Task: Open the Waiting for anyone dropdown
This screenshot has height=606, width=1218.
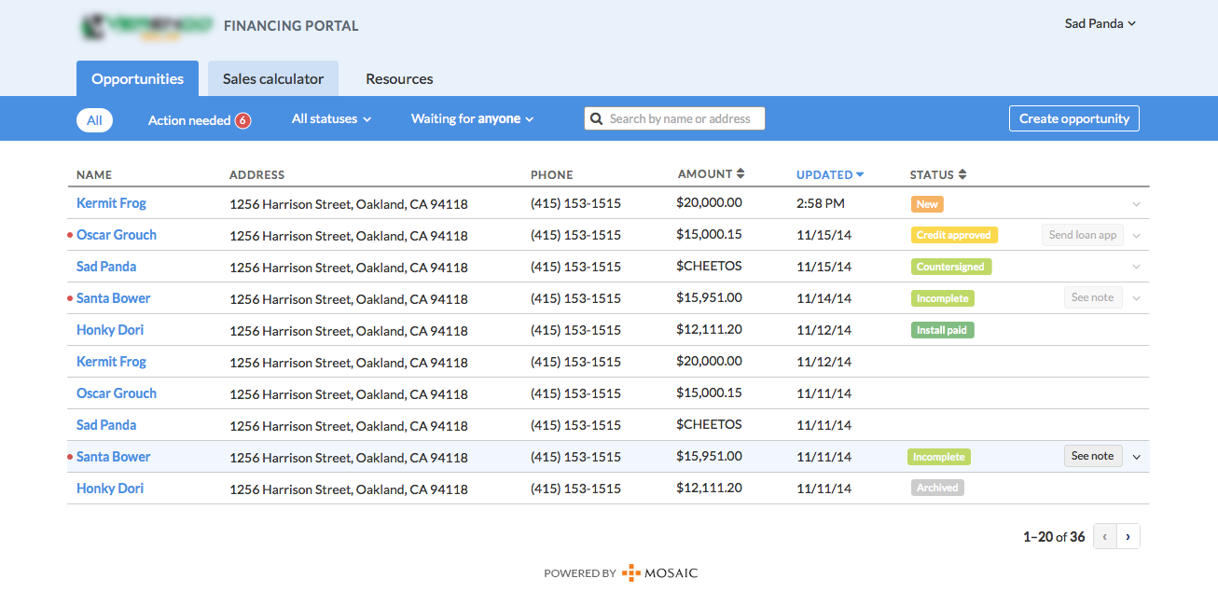Action: pos(472,119)
